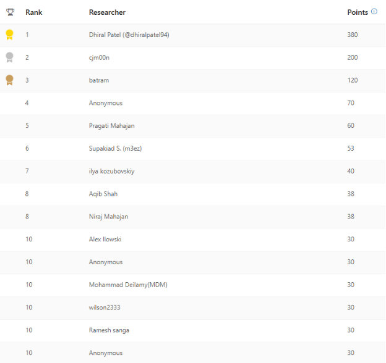Click the gold medal icon for rank 1
Image resolution: width=386 pixels, height=363 pixels.
[x=9, y=35]
